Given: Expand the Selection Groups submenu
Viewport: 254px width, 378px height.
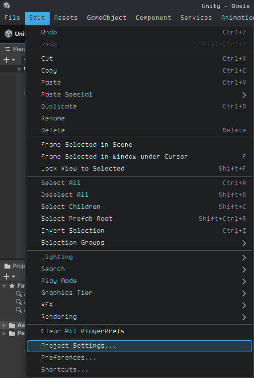Looking at the screenshot, I should tap(244, 243).
